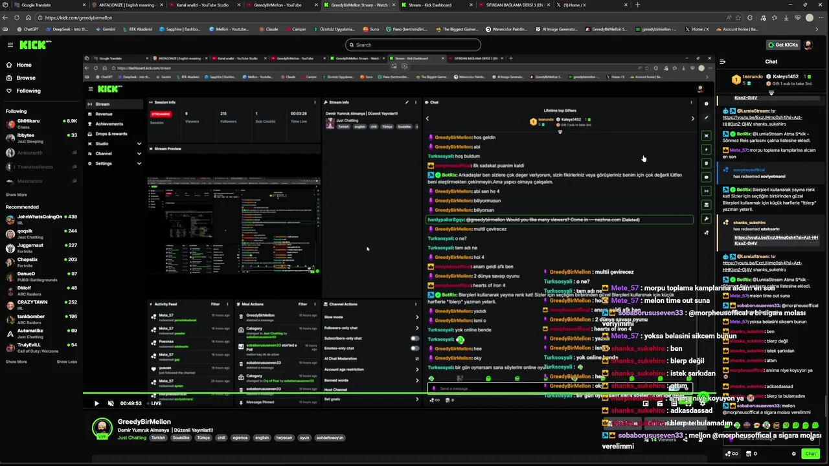Viewport: 829px width, 466px height.
Task: Click the Soulslike stream tag
Action: 181,438
